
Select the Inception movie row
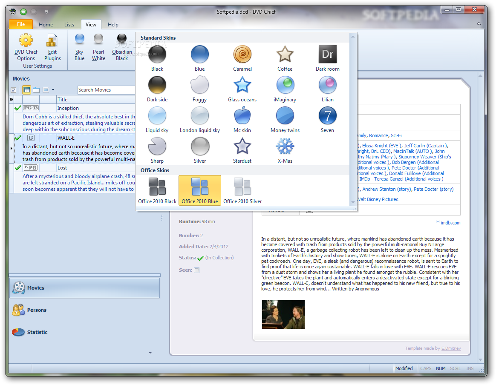click(x=75, y=108)
